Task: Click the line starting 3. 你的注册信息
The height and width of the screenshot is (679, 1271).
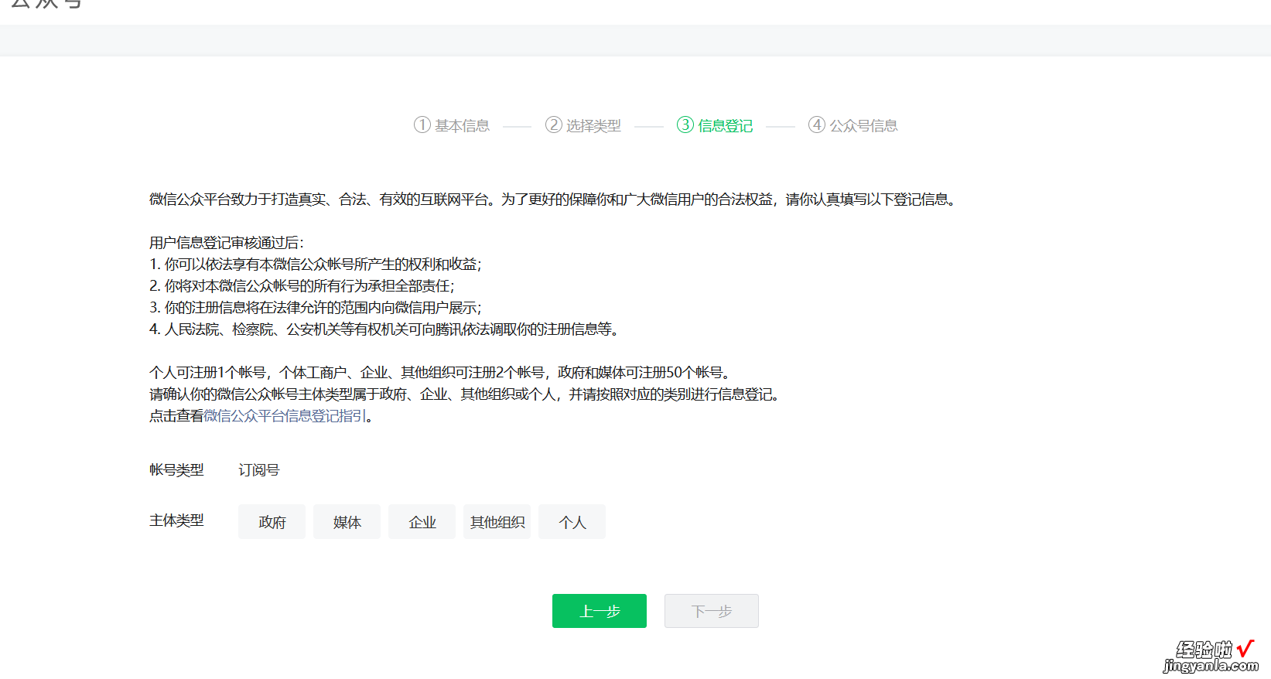Action: point(316,308)
